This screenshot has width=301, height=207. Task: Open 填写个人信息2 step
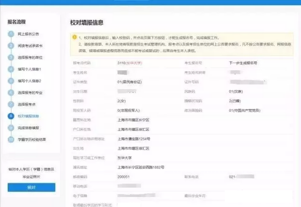[30, 81]
